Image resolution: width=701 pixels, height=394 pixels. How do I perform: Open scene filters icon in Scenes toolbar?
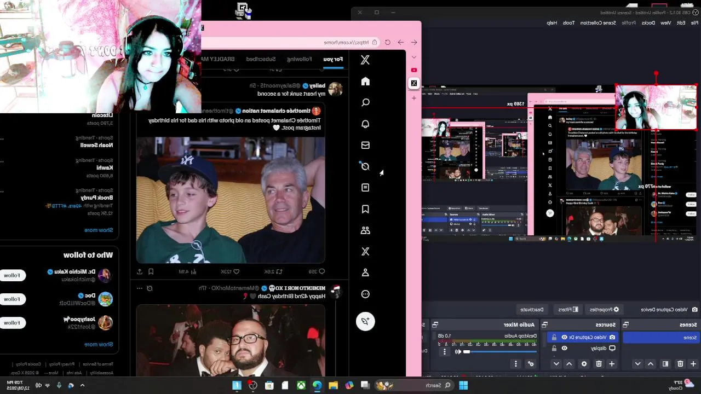pos(665,364)
